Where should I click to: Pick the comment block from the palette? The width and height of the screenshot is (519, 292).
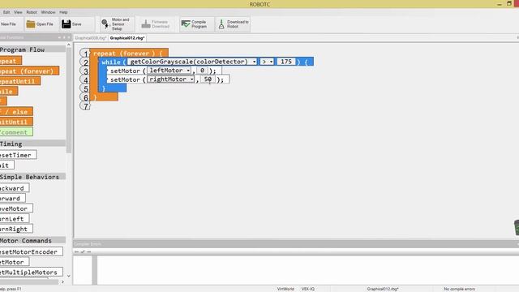pos(16,132)
